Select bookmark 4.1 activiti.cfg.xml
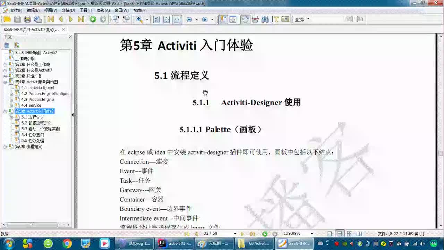Image resolution: width=444 pixels, height=250 pixels. [37, 88]
